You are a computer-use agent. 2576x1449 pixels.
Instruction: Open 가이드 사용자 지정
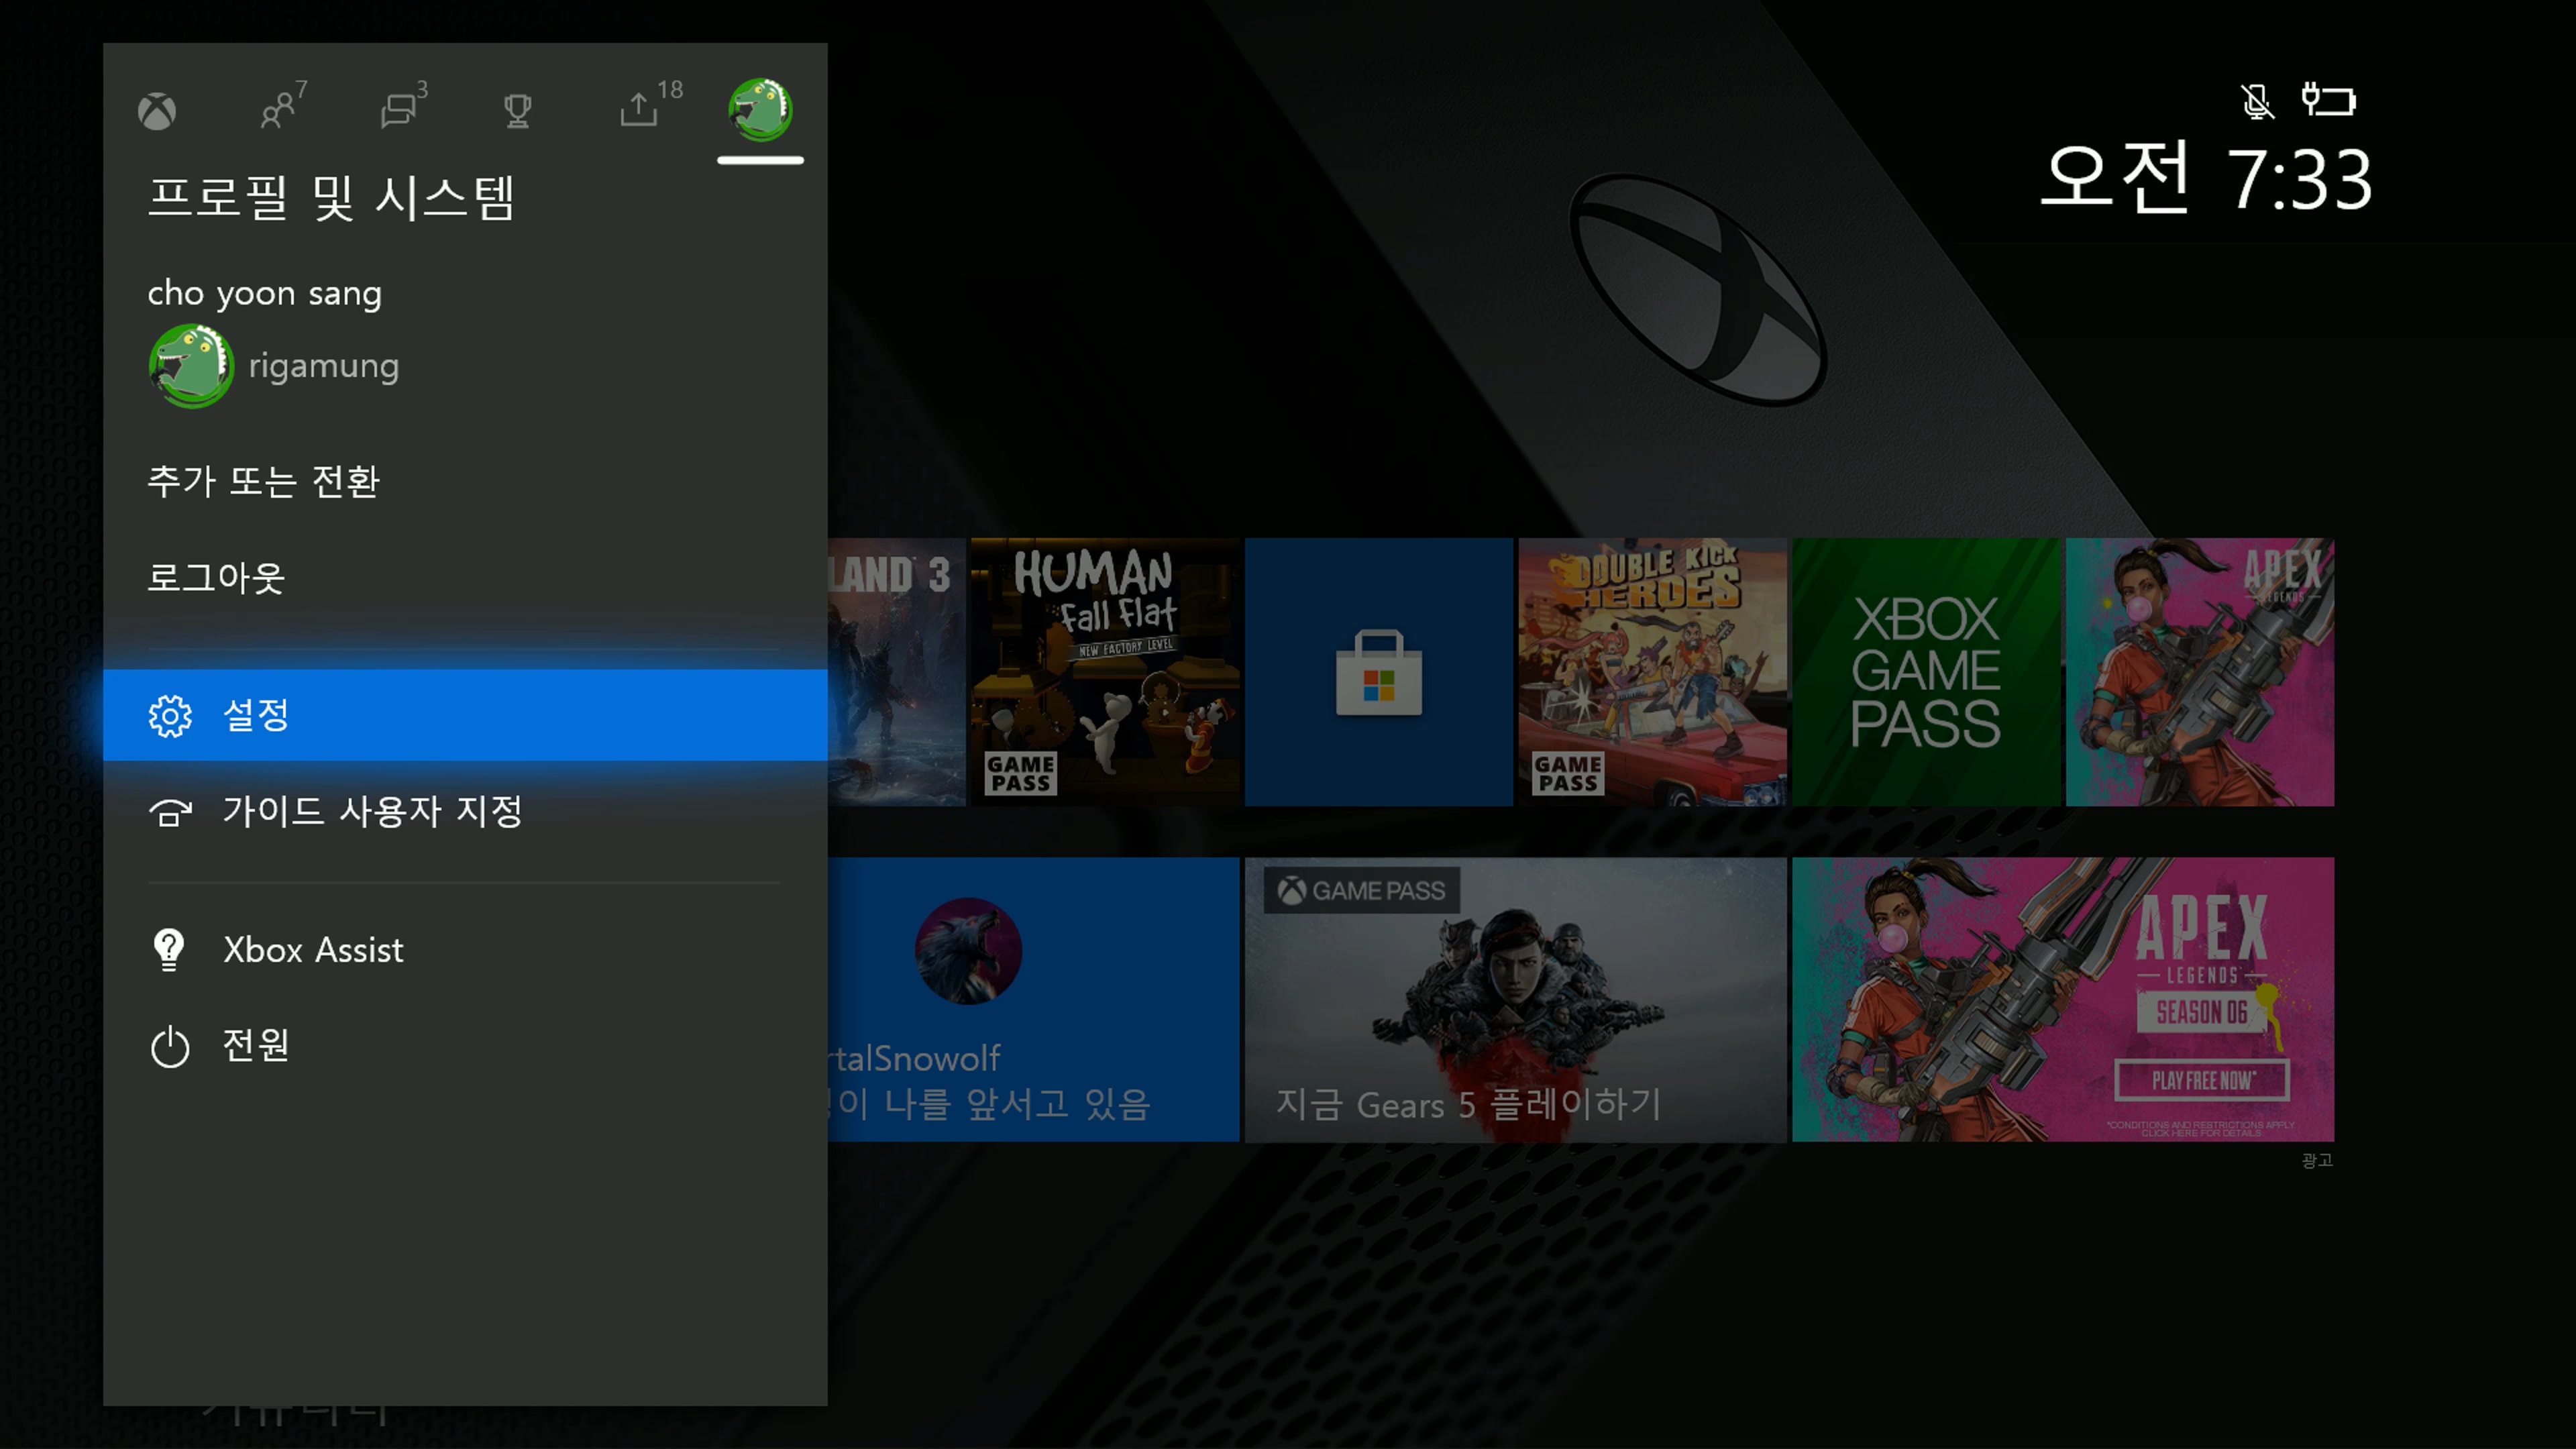(465, 811)
